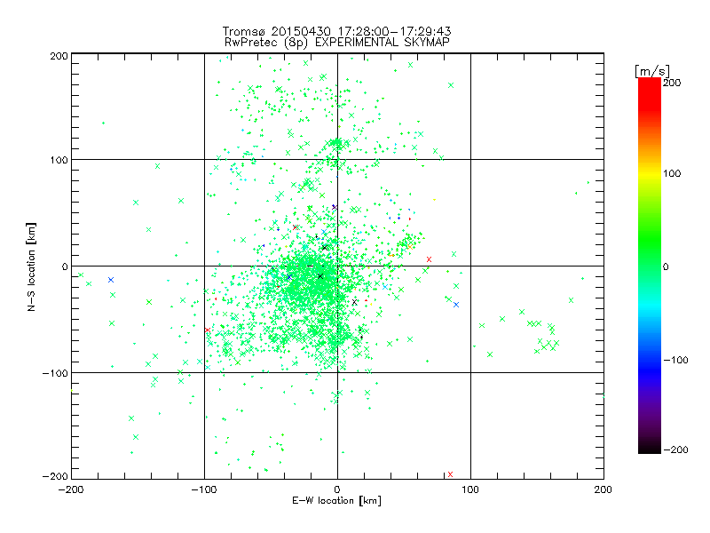710x533 pixels.
Task: Click the color bar's black bottom end
Action: (x=650, y=449)
